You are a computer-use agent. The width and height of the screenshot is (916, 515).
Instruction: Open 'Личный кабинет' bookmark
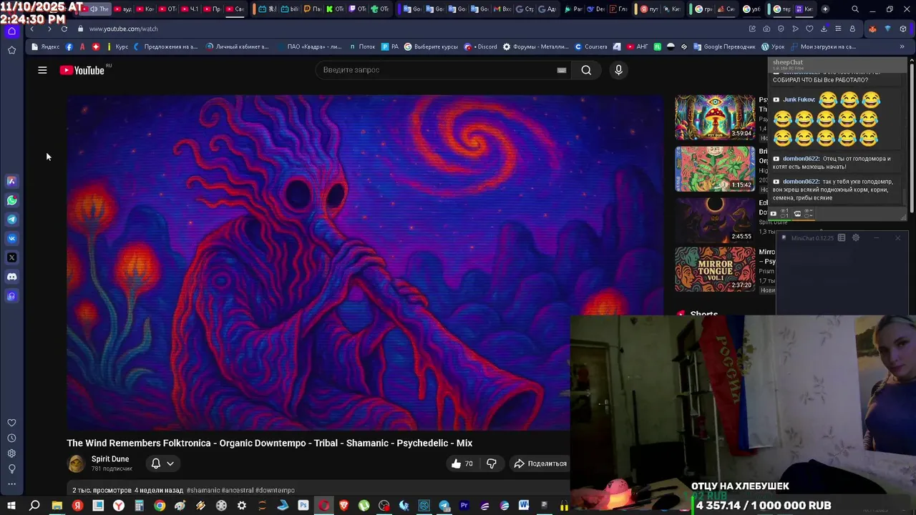point(238,46)
